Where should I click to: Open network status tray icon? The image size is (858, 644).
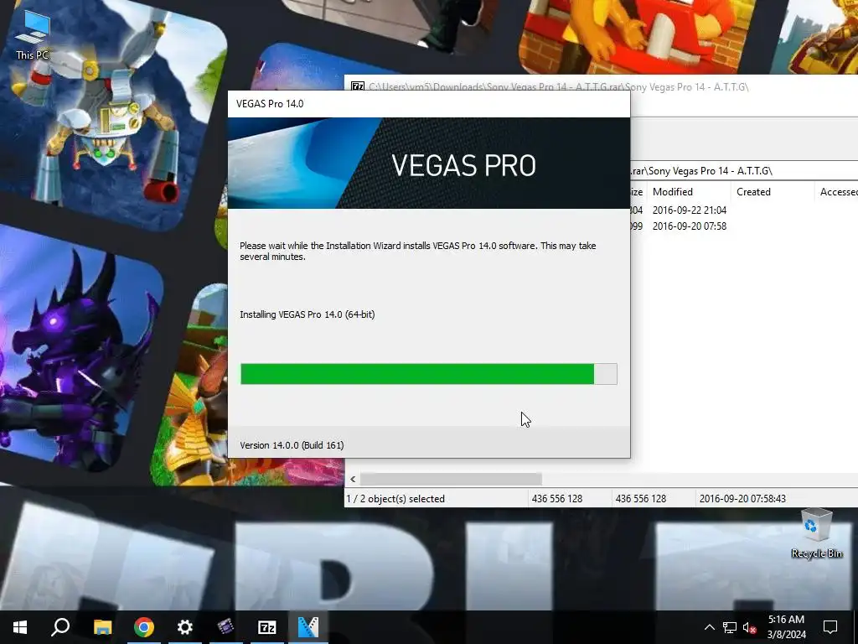click(730, 627)
